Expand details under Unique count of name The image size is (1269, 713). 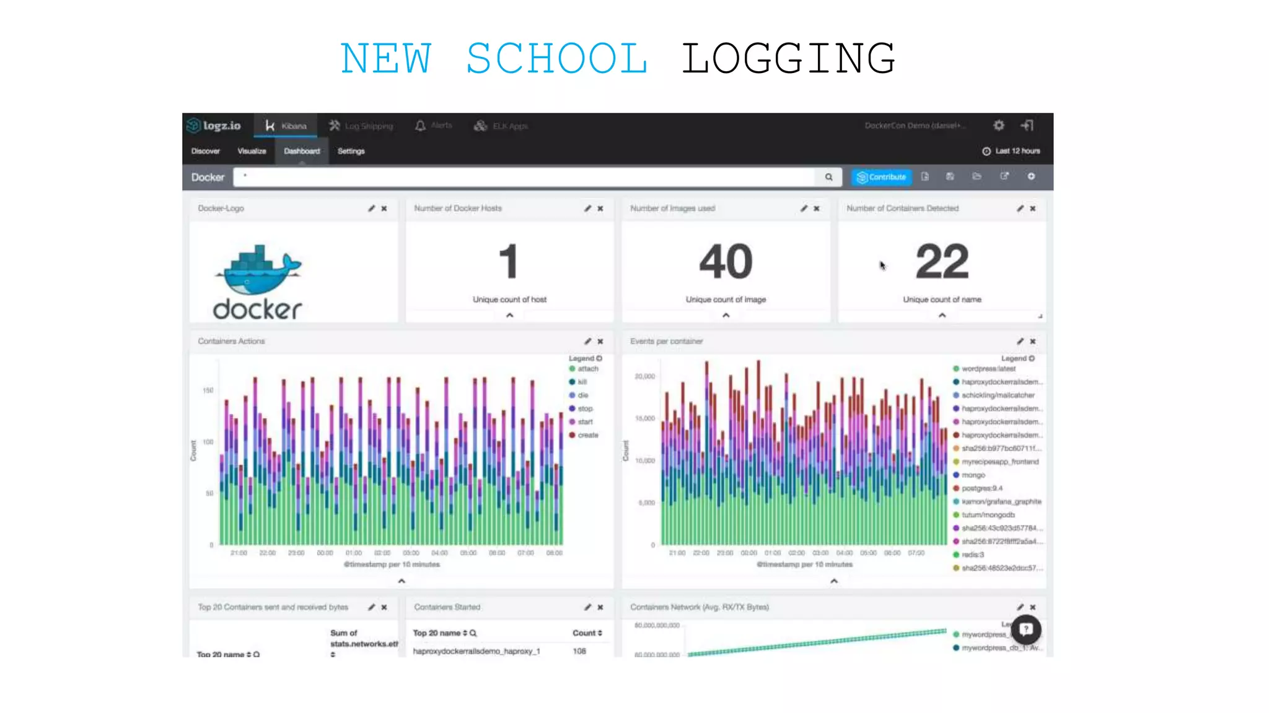tap(942, 315)
